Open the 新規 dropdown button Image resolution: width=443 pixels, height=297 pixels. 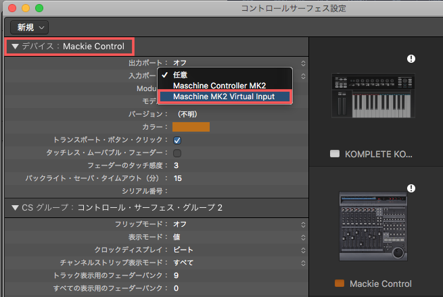tap(29, 28)
